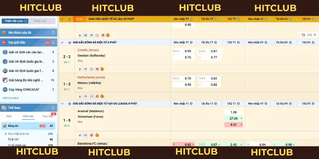Toggle eye view for Arsenal vs Tottenham
Viewport: 319px width, 159px height.
pyautogui.click(x=86, y=135)
